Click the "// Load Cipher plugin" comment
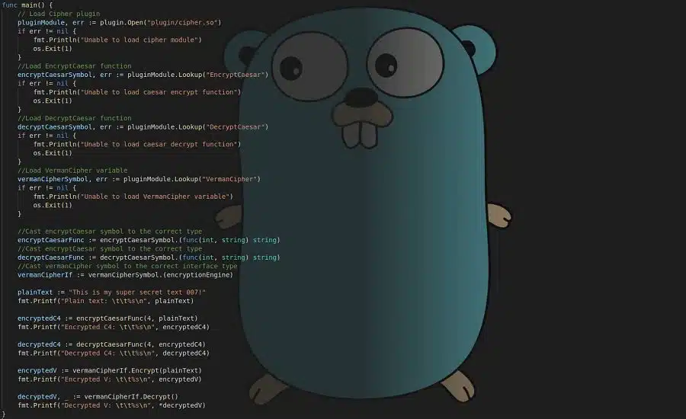Screen dimensions: 686x419 (59, 14)
